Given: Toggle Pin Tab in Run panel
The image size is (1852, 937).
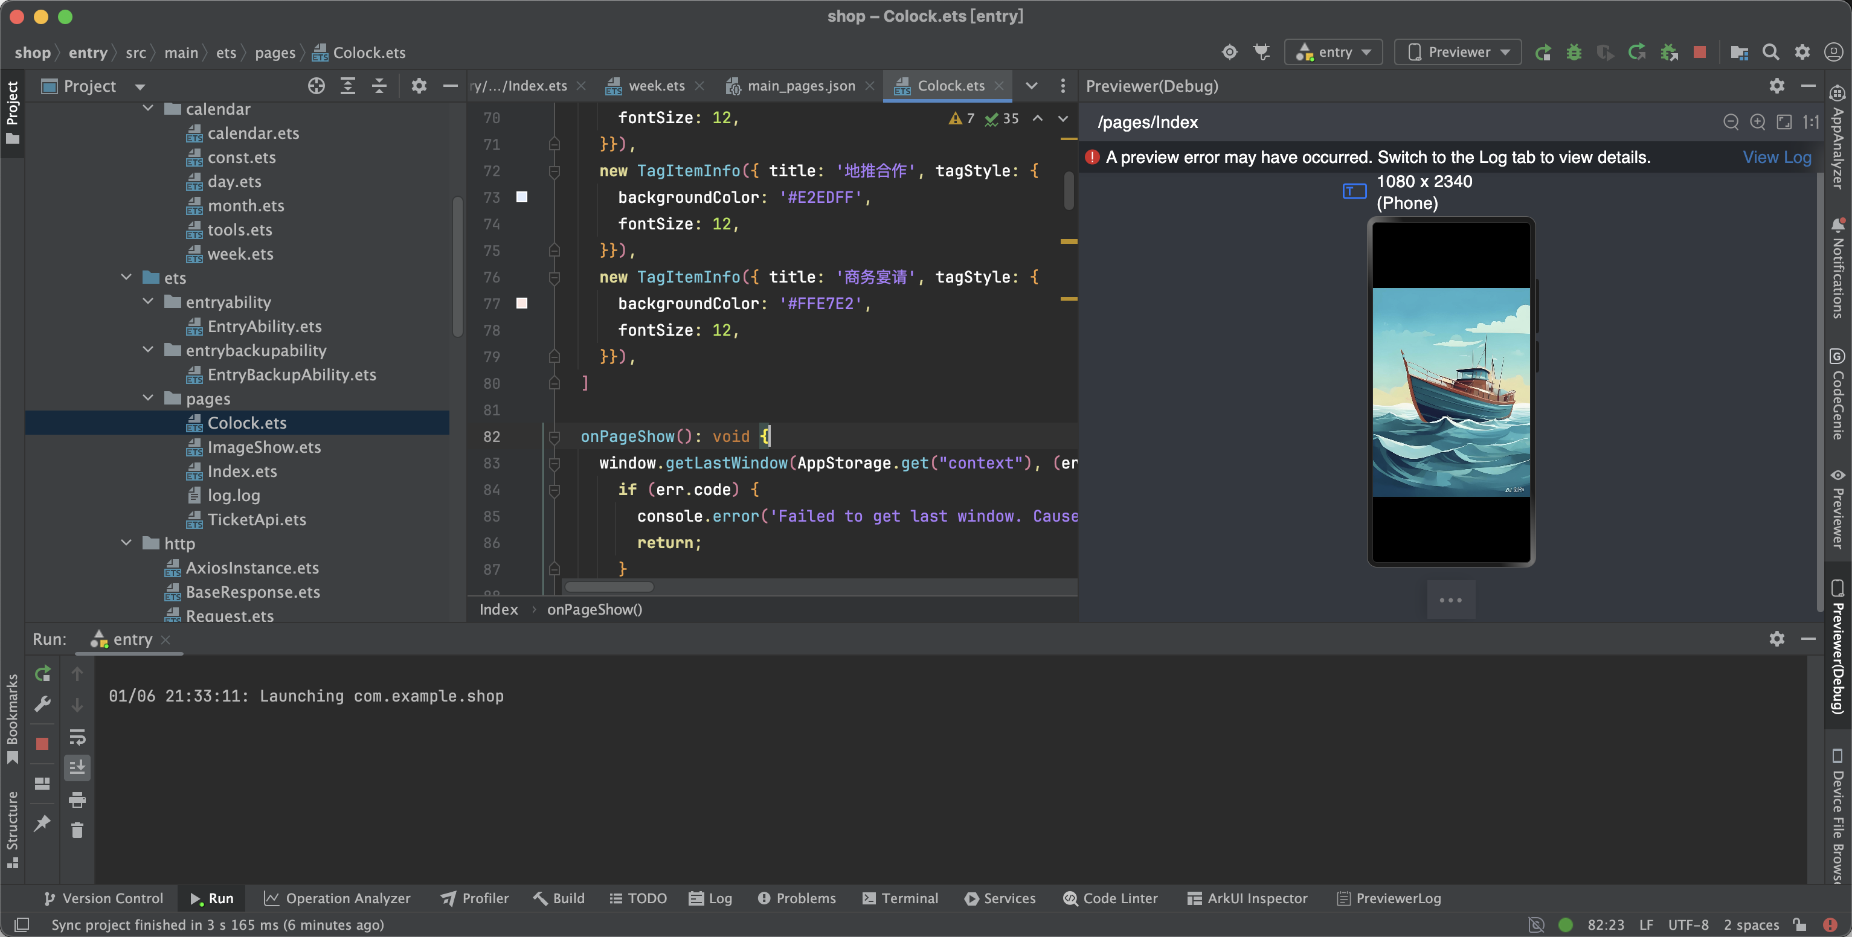Looking at the screenshot, I should (42, 823).
